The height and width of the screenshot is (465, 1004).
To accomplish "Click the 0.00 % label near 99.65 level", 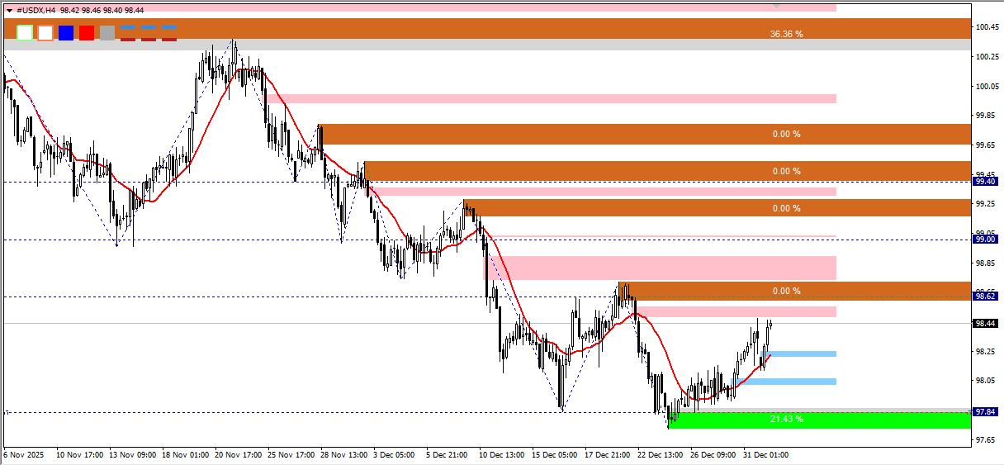I will [786, 134].
